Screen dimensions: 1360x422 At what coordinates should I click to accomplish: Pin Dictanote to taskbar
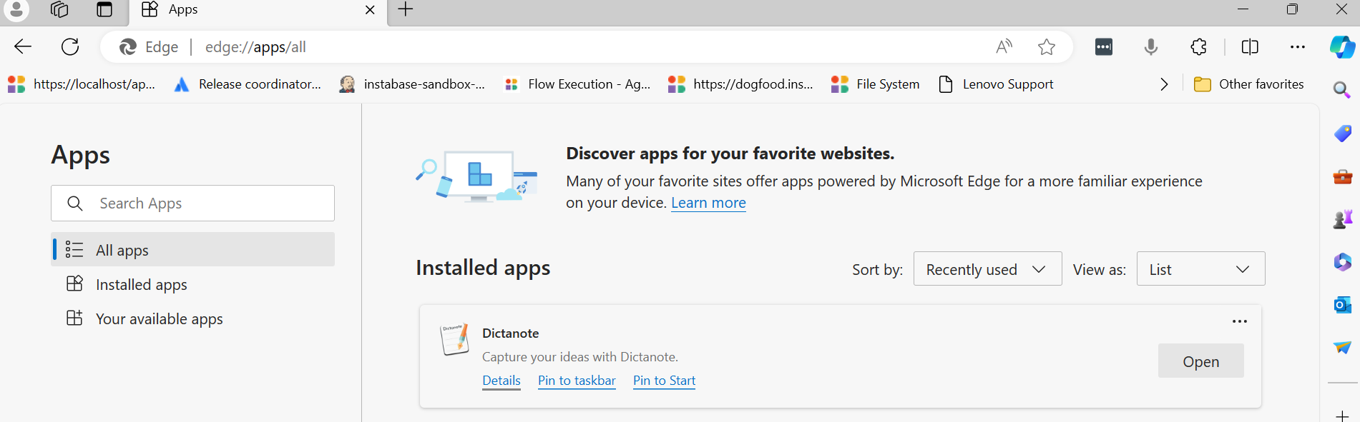(x=577, y=381)
